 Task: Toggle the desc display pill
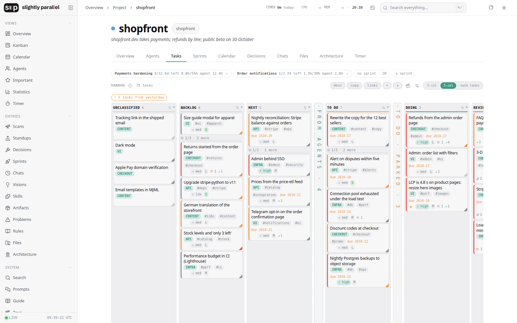click(x=338, y=86)
